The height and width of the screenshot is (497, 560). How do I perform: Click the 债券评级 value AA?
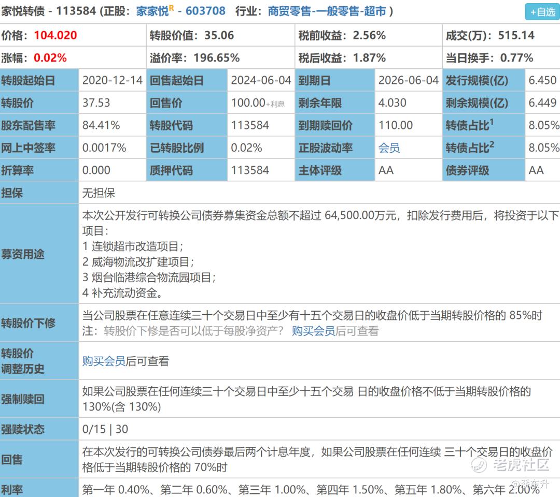point(536,170)
